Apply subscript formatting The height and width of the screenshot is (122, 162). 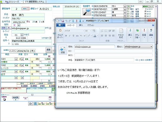[x=81, y=36]
